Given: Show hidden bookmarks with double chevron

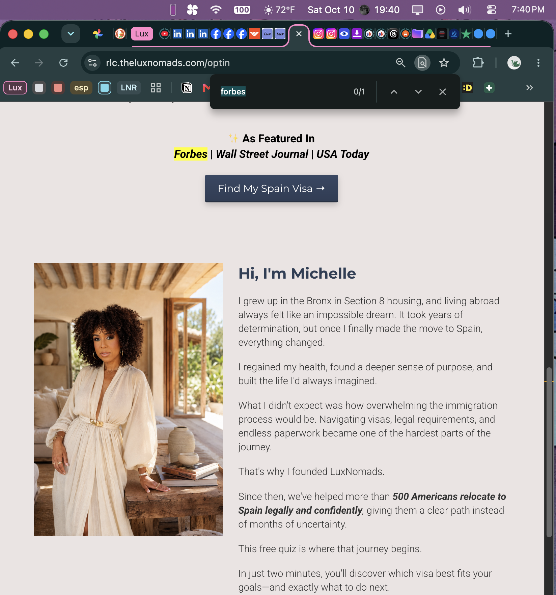Looking at the screenshot, I should [x=530, y=88].
